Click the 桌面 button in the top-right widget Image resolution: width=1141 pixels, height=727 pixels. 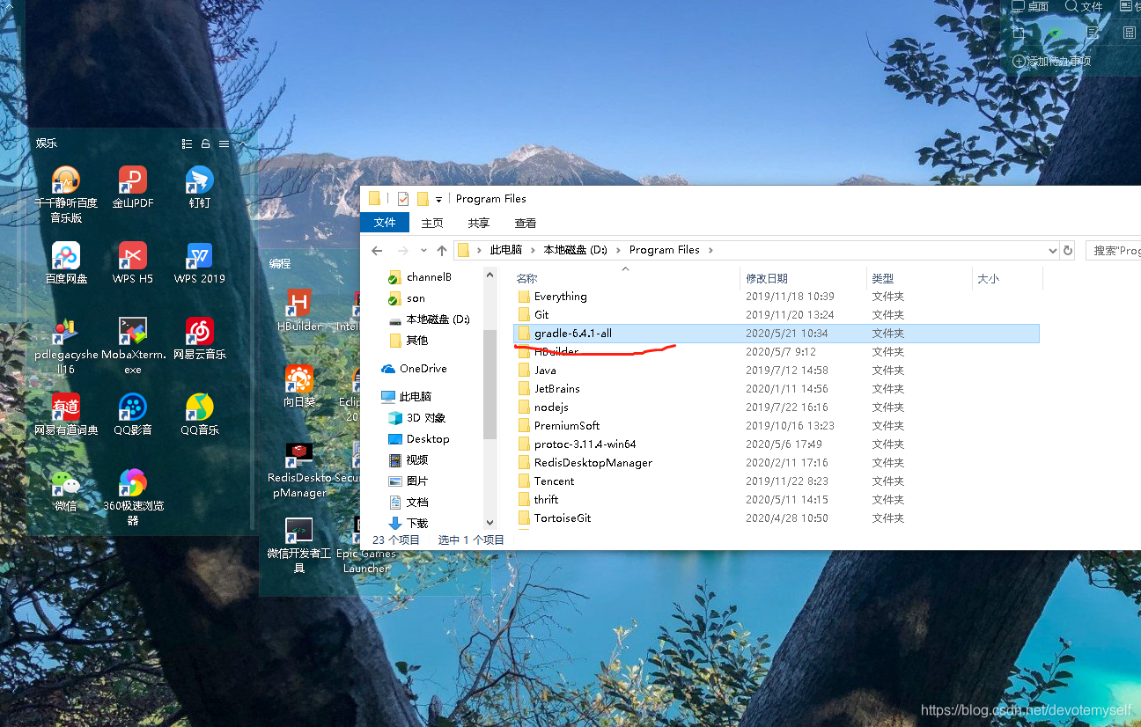pyautogui.click(x=1030, y=6)
